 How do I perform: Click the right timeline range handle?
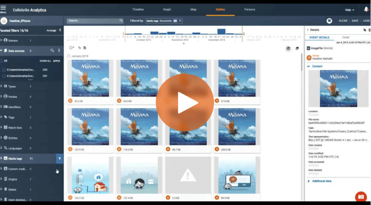coord(244,34)
